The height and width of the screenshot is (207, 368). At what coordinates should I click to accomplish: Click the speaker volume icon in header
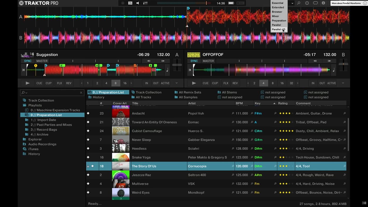pos(138,3)
